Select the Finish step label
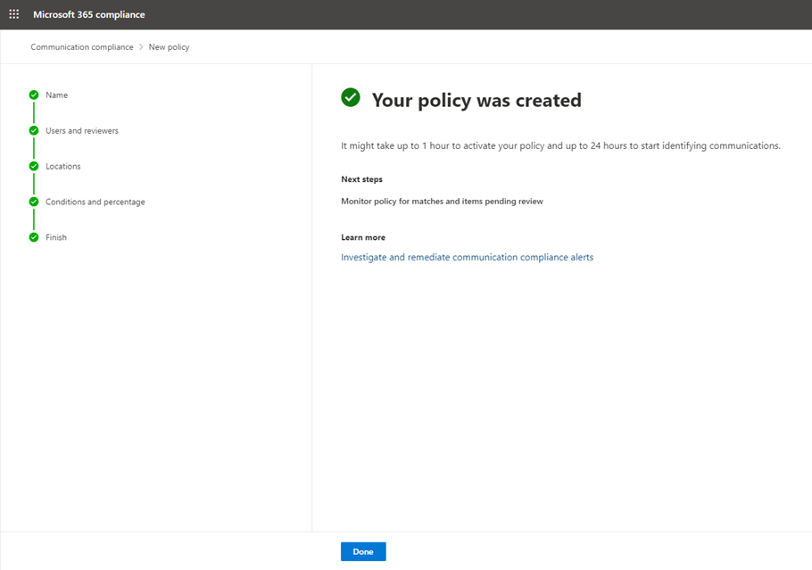The image size is (812, 570). [x=56, y=237]
